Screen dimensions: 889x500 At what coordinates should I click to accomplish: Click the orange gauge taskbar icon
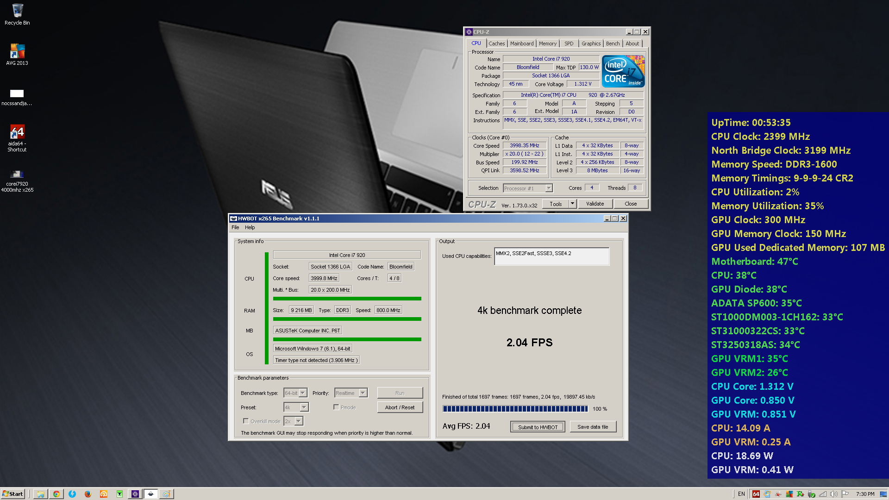click(x=104, y=494)
